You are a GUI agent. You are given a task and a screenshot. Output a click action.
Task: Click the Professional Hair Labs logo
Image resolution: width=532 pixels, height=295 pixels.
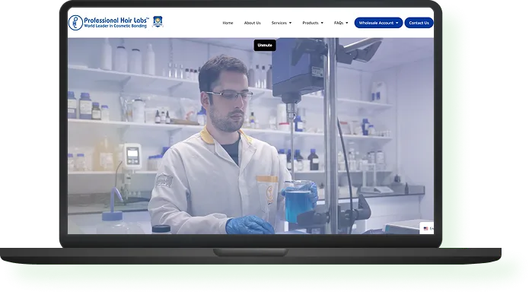109,22
